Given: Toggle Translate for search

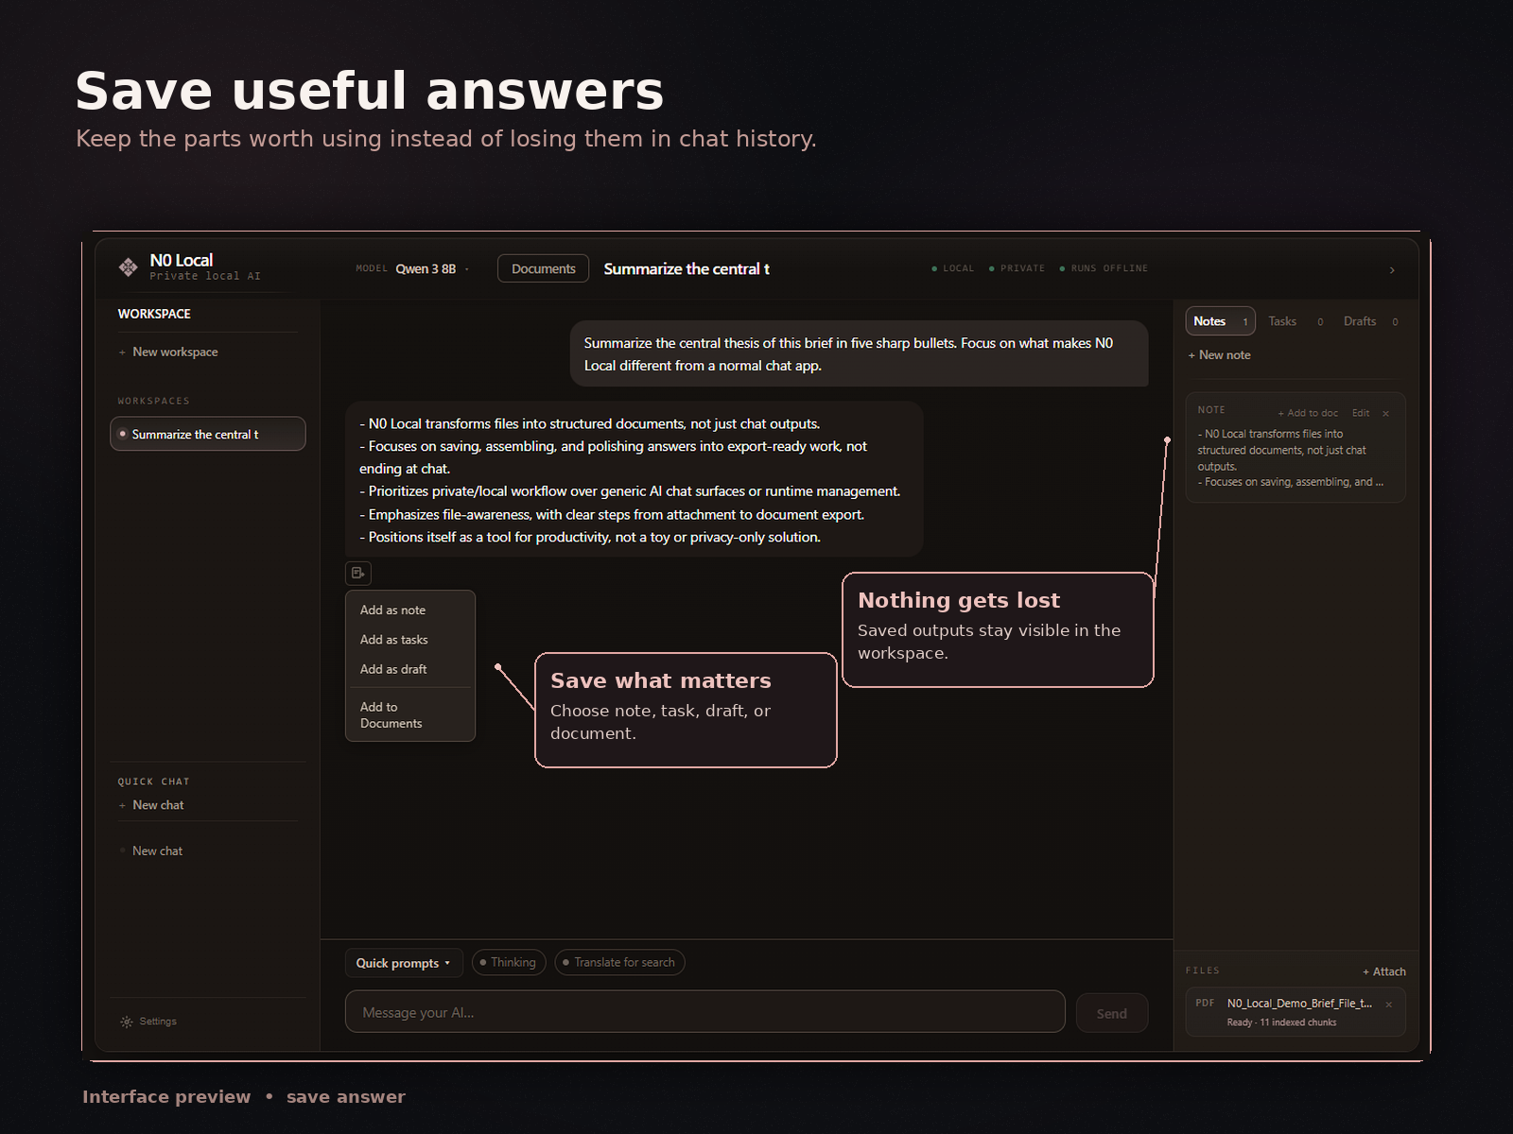Looking at the screenshot, I should tap(619, 962).
